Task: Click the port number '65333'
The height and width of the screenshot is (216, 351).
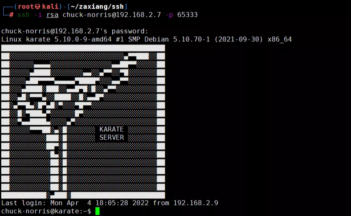Action: click(187, 15)
